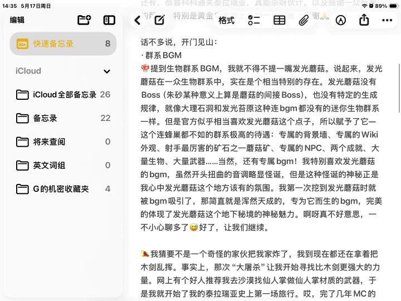Click the folder icon beside 英文词组
This screenshot has height=301, width=401.
point(22,166)
